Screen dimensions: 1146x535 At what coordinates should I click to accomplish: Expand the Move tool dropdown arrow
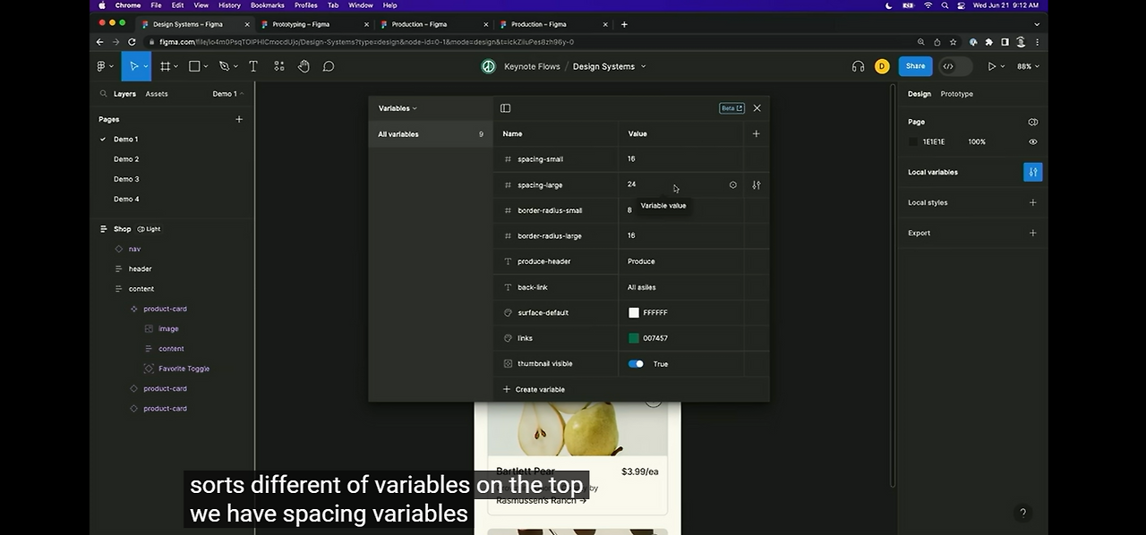(x=145, y=66)
